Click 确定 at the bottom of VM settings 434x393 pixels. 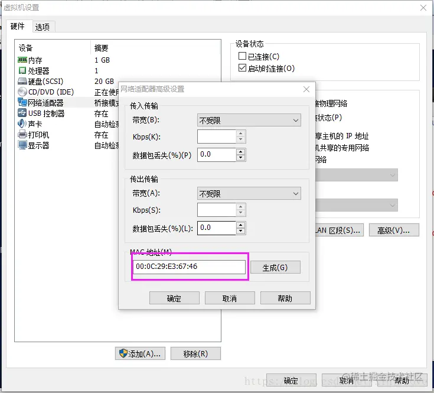(291, 381)
